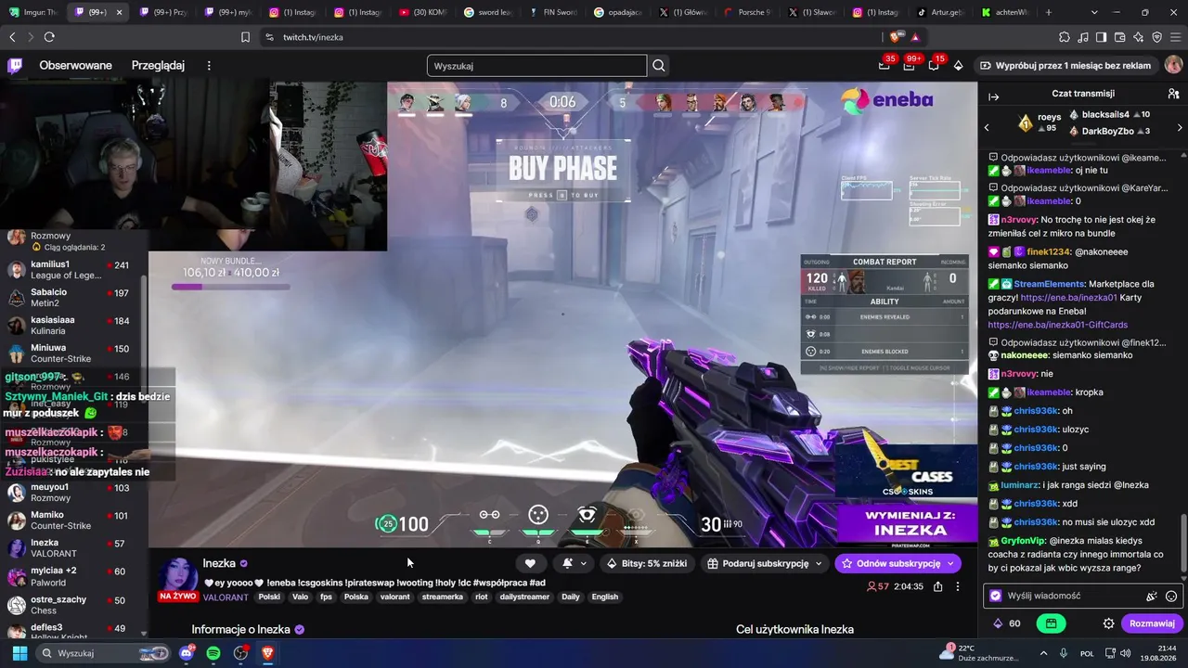
Task: Open Brave VPN shield icon
Action: (x=1156, y=37)
